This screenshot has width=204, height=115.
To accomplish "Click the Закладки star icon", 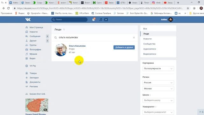I will pyautogui.click(x=27, y=78).
